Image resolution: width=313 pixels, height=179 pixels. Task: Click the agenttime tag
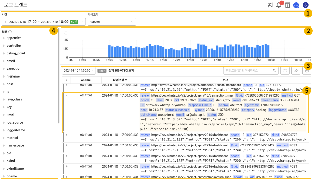(252, 105)
